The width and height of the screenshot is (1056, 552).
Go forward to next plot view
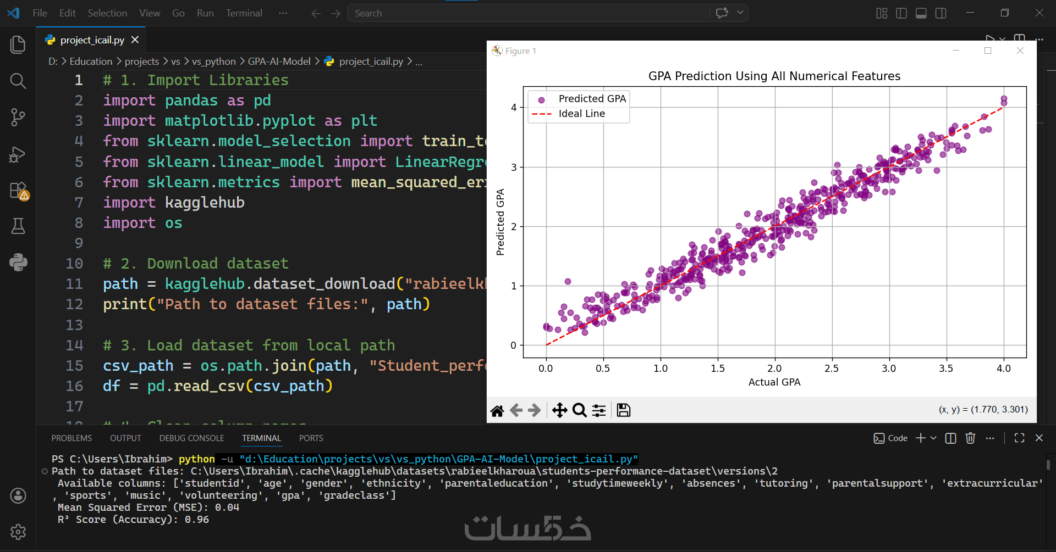(x=535, y=410)
